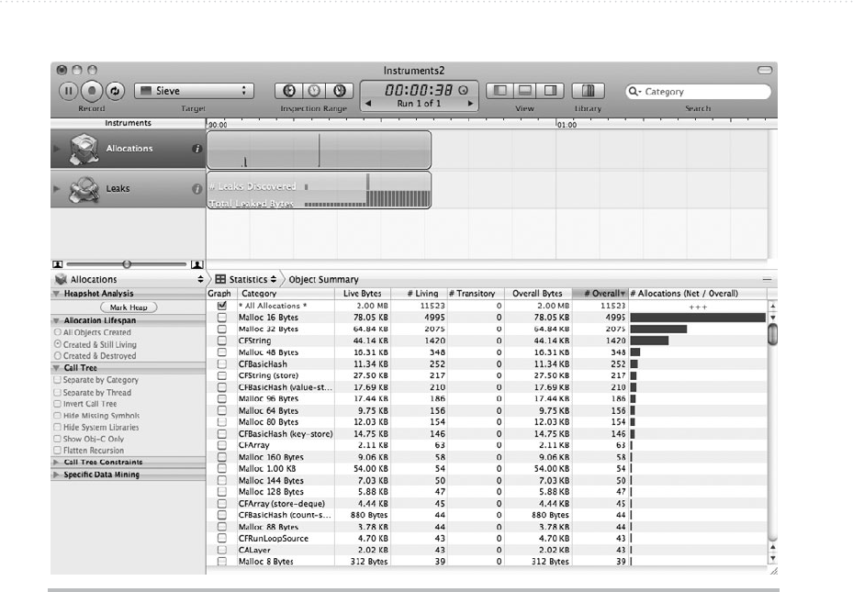Pause the recording with the pause button
Image resolution: width=853 pixels, height=592 pixels.
click(68, 91)
